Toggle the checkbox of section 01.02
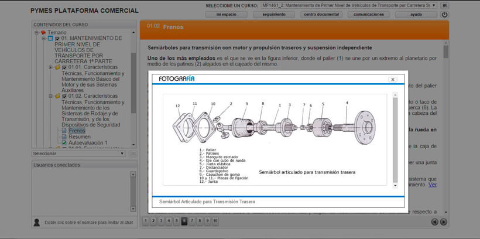This screenshot has width=480, height=239. pos(64,96)
